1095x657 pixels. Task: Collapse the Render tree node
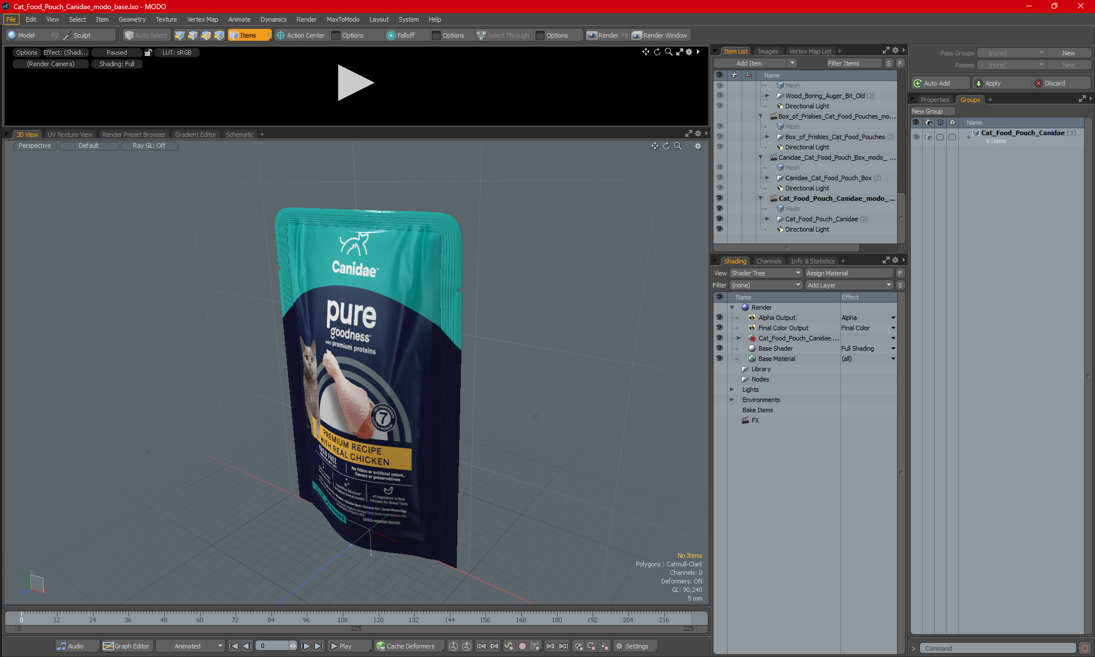coord(732,307)
